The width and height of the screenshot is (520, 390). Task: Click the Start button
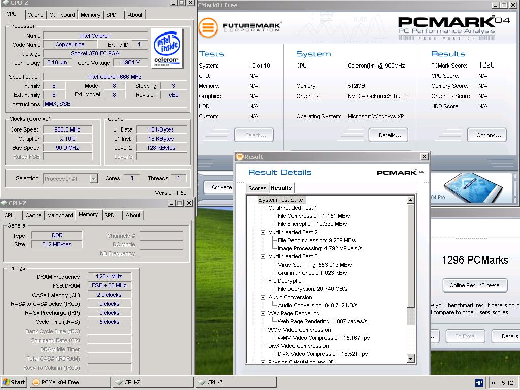(14, 382)
